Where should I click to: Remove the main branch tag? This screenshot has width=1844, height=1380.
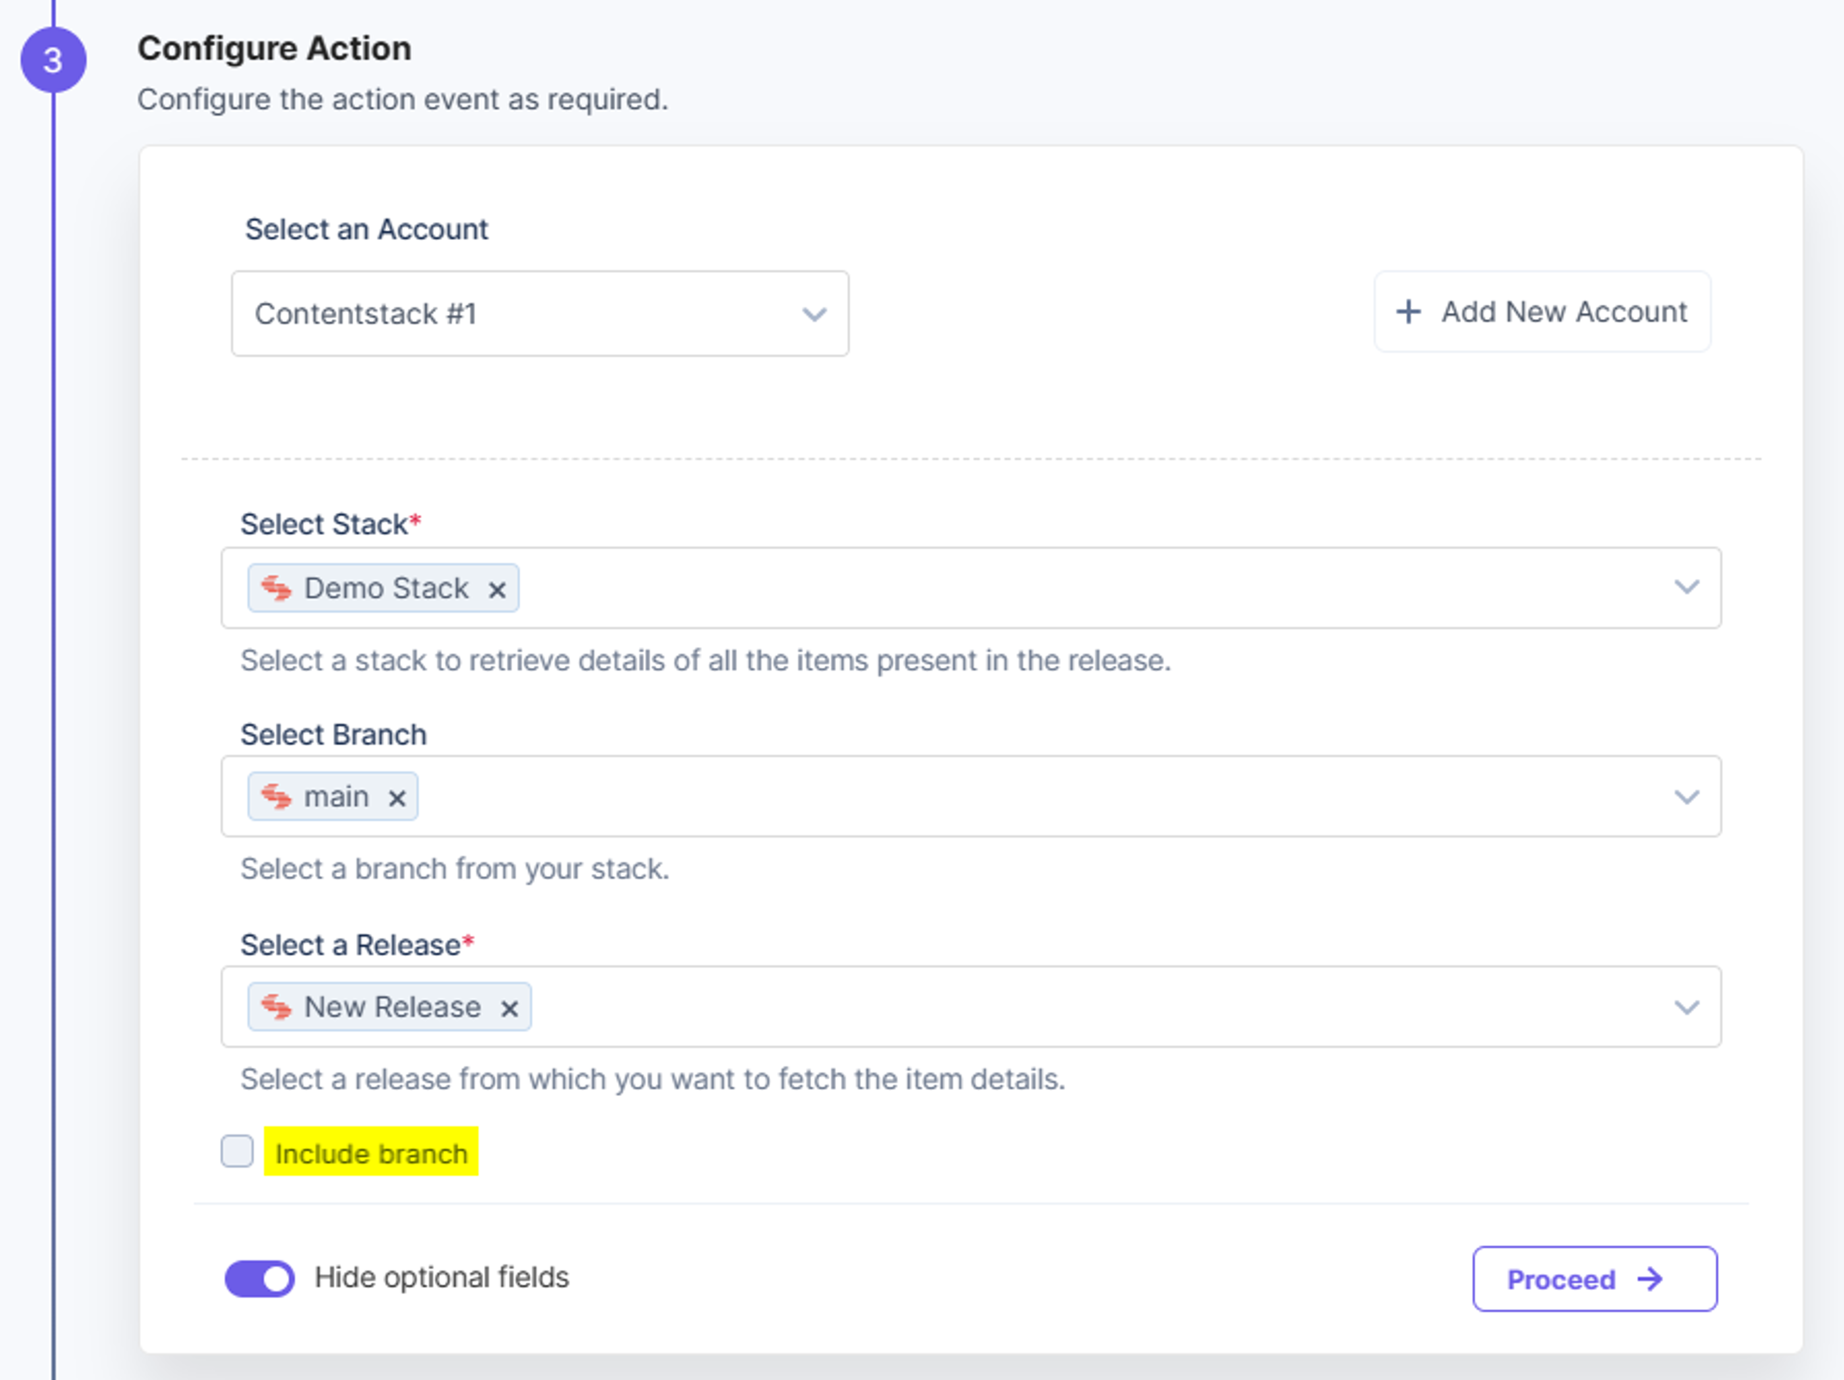(x=397, y=798)
